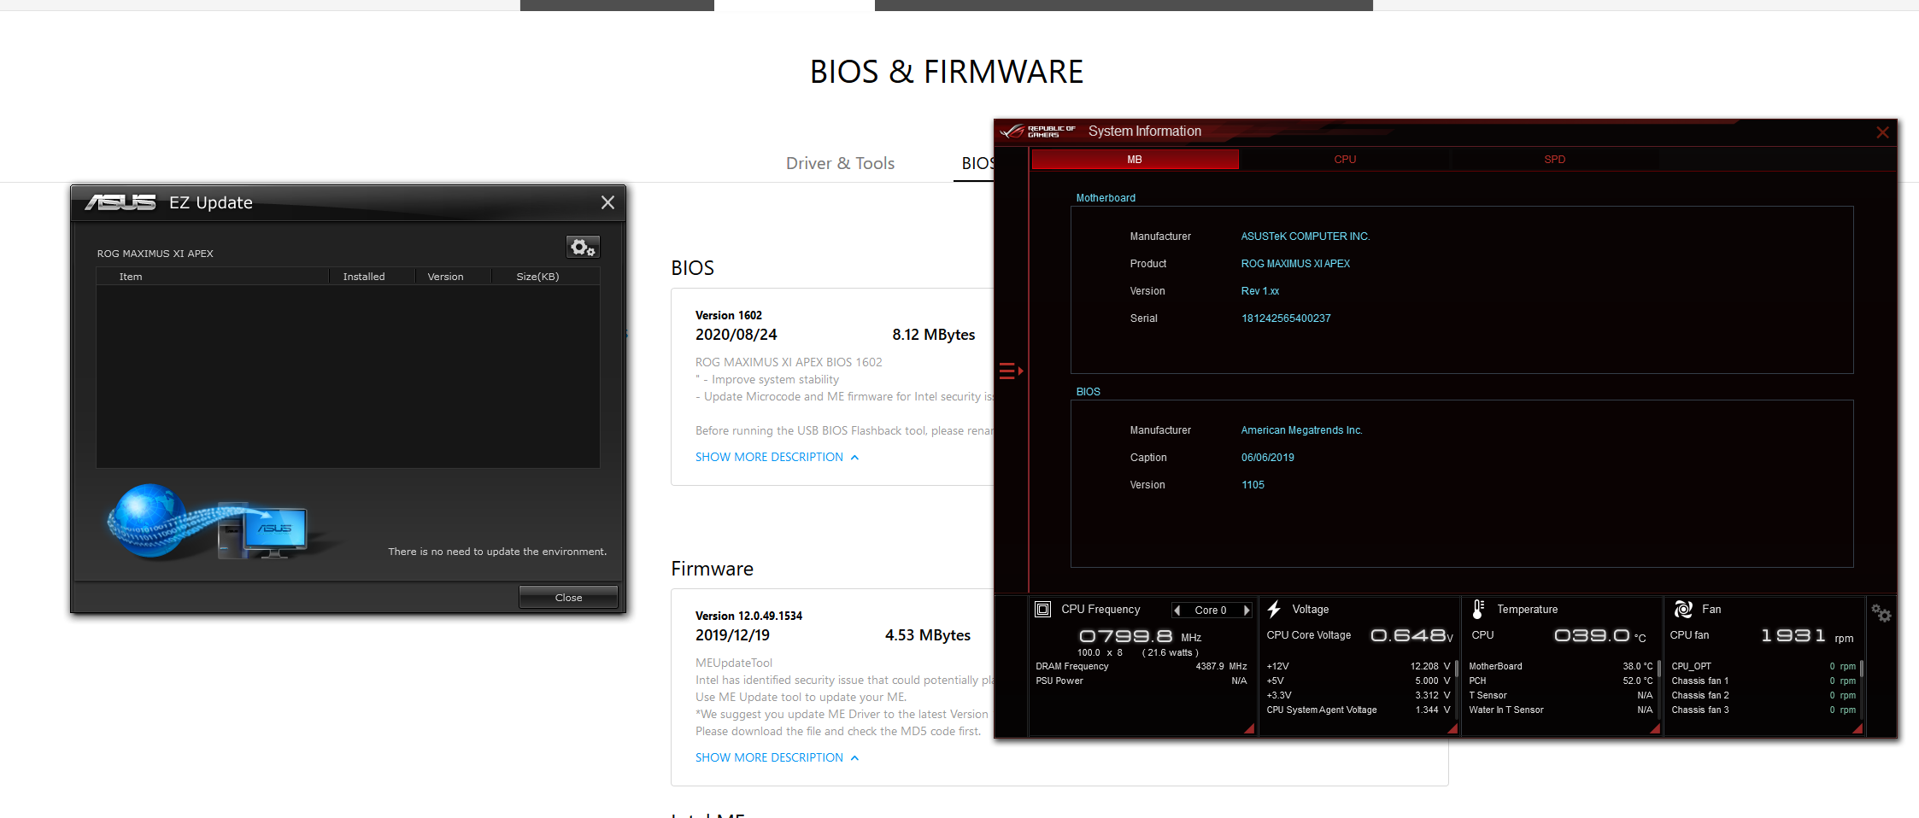Click BIOS caption date '06/06/2019'
The image size is (1919, 818).
click(x=1268, y=458)
